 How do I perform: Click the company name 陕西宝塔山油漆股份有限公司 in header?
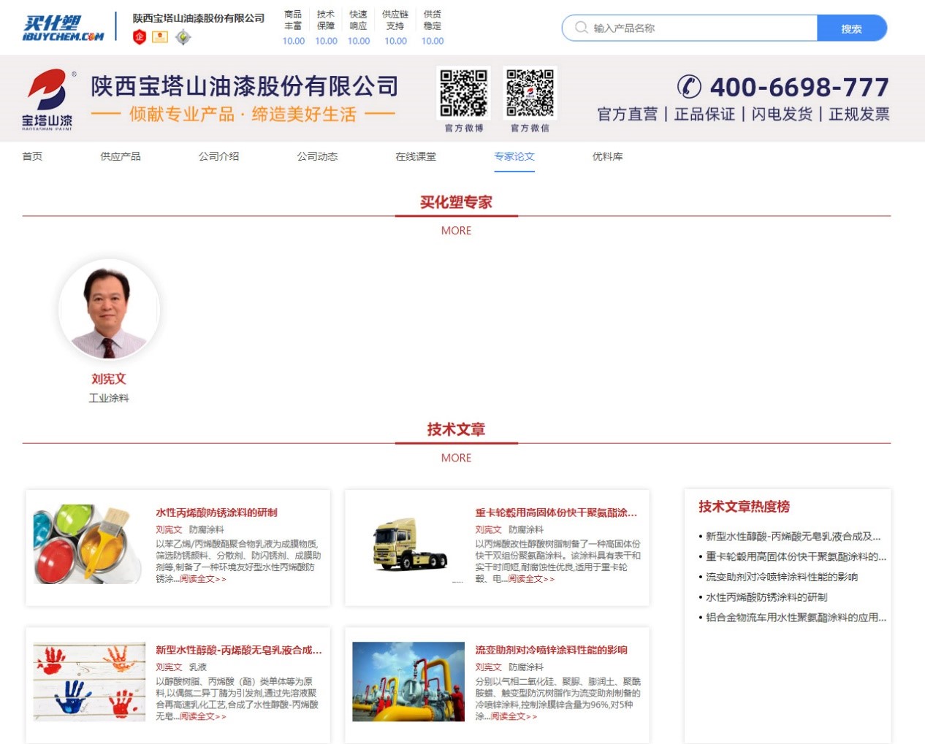(199, 18)
